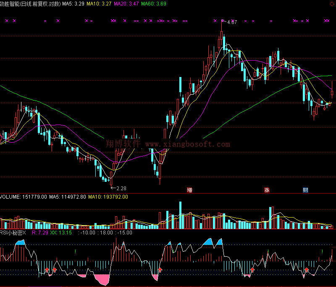This screenshot has height=287, width=336.
Task: Click the 4.67 high price annotation
Action: 232,22
